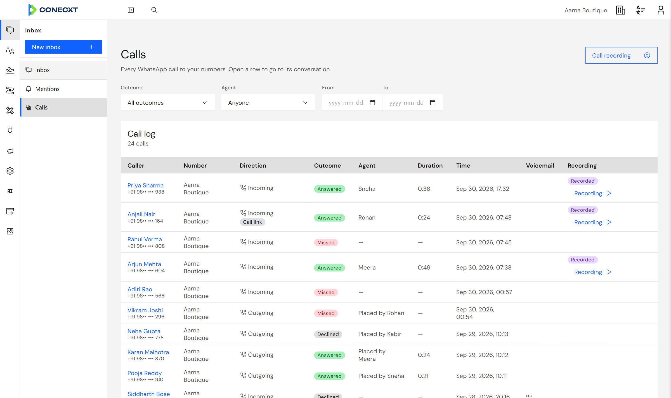
Task: Click the 'Placed by Kabir' agent cell
Action: click(380, 334)
